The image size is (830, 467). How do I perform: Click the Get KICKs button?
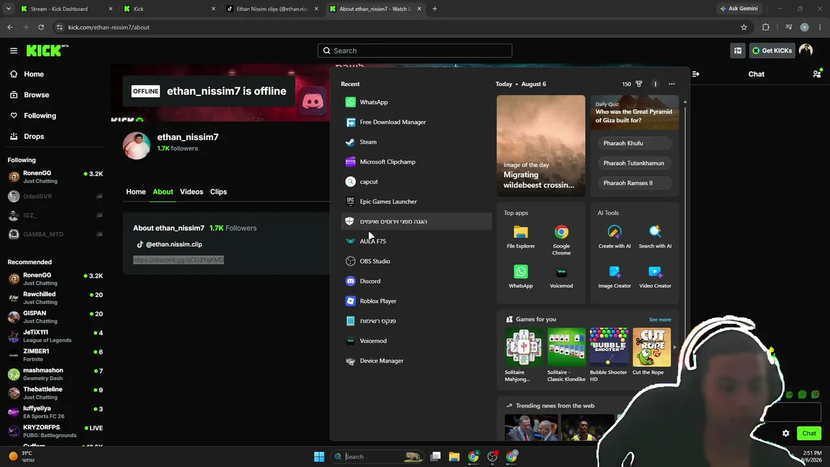pos(772,51)
